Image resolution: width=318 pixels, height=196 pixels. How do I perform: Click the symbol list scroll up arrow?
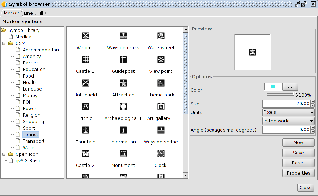[186, 29]
